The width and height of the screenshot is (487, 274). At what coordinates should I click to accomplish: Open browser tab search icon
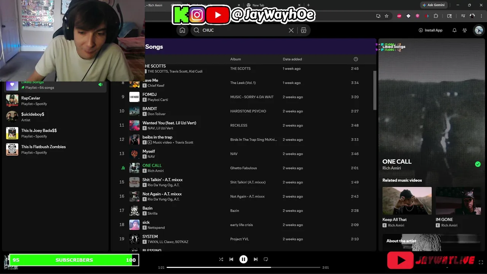click(x=449, y=16)
